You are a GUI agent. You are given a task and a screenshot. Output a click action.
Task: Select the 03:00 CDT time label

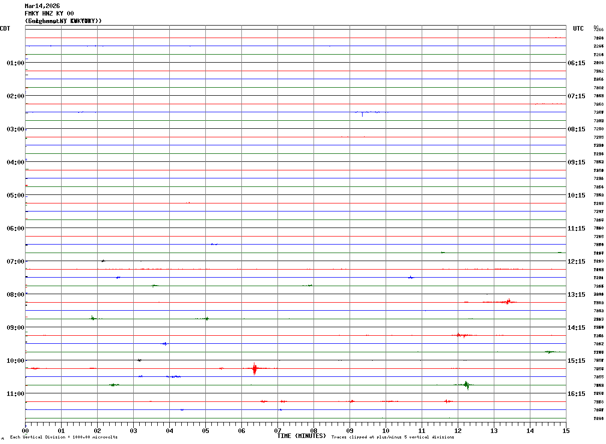tap(16, 129)
